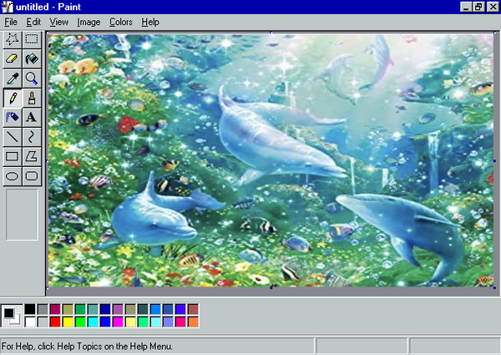Close the Paint window
Image resolution: width=501 pixels, height=355 pixels.
coord(493,7)
